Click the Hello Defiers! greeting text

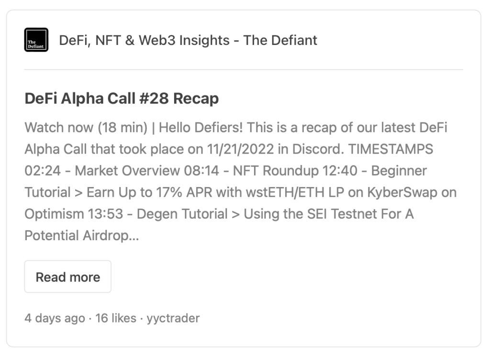tap(201, 128)
